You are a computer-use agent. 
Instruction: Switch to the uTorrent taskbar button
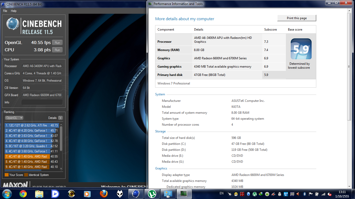tap(152, 194)
